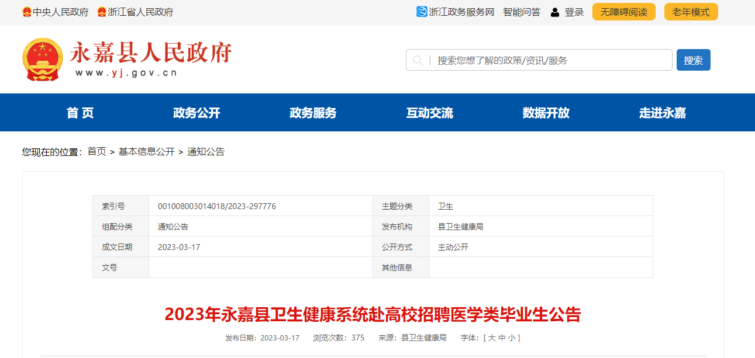Set font size to 小 (small)

click(x=511, y=338)
